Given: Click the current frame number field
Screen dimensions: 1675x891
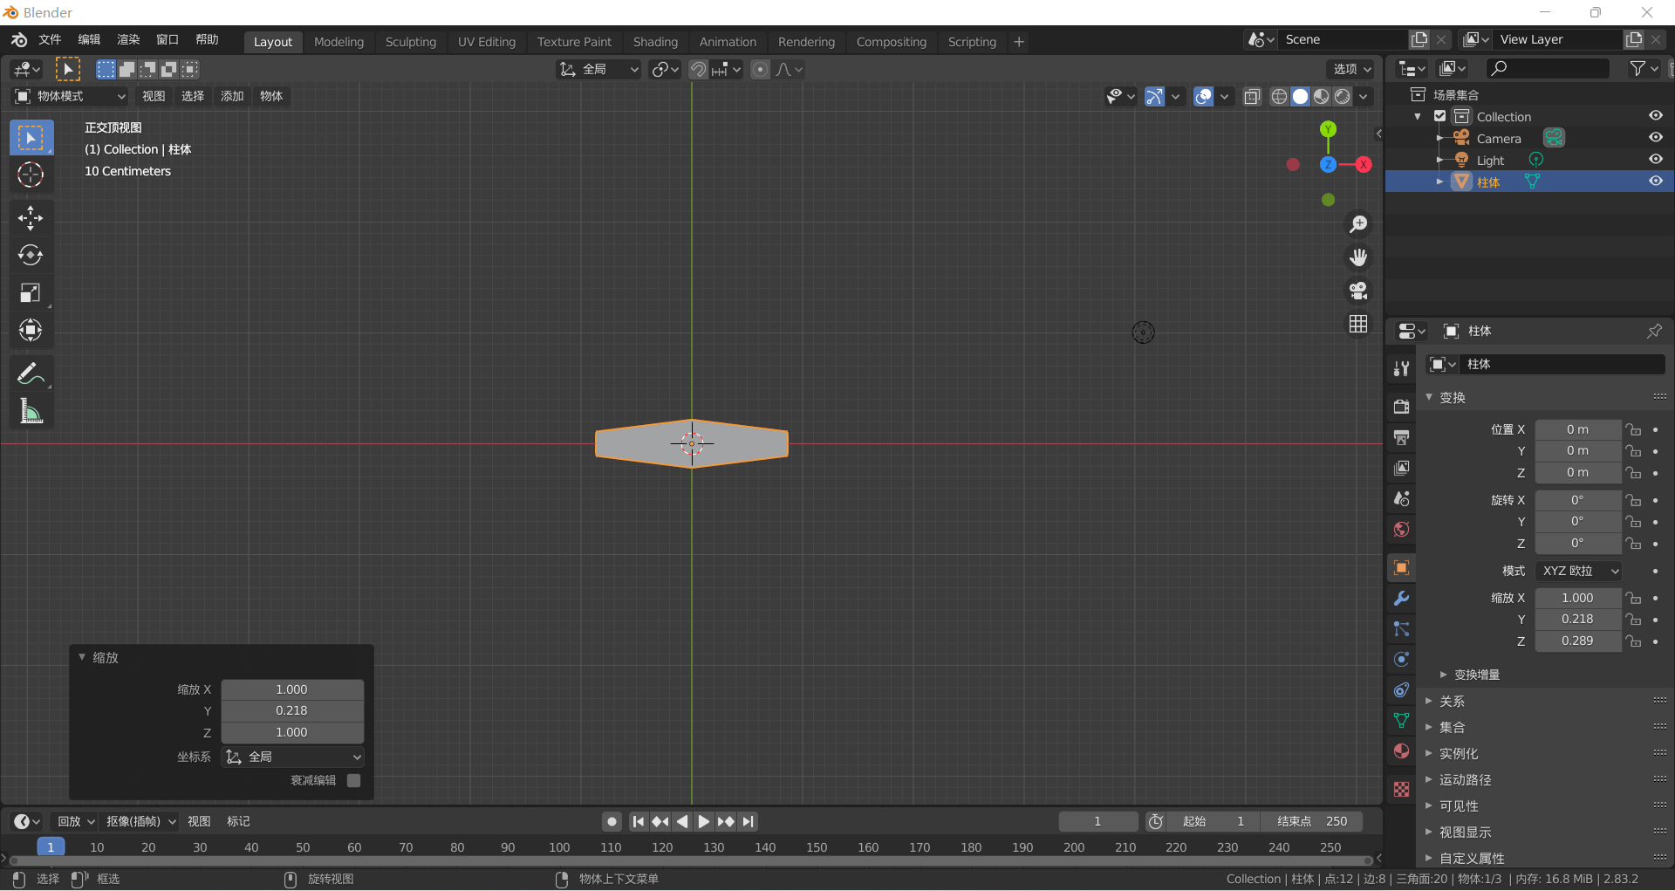Looking at the screenshot, I should (1098, 821).
